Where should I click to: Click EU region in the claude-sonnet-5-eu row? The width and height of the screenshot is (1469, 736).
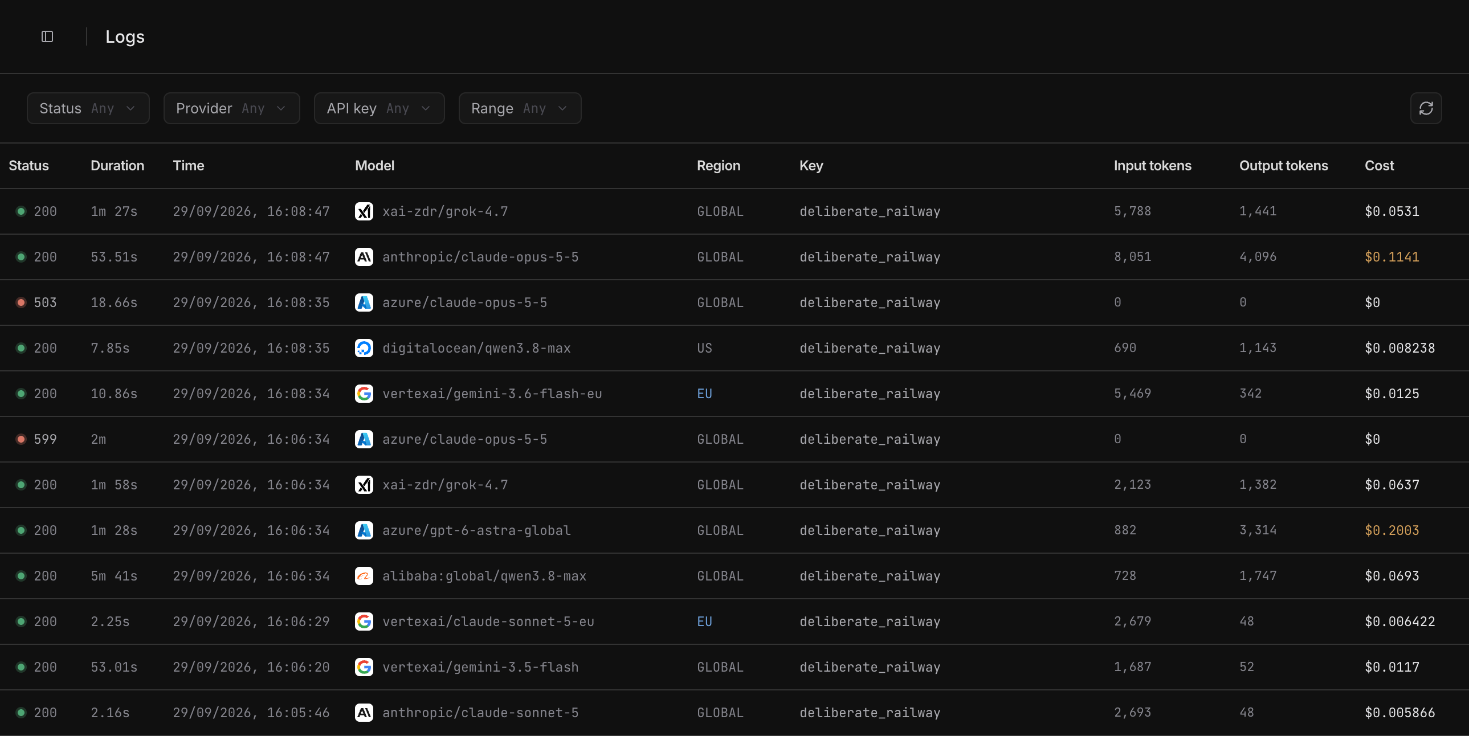(704, 622)
